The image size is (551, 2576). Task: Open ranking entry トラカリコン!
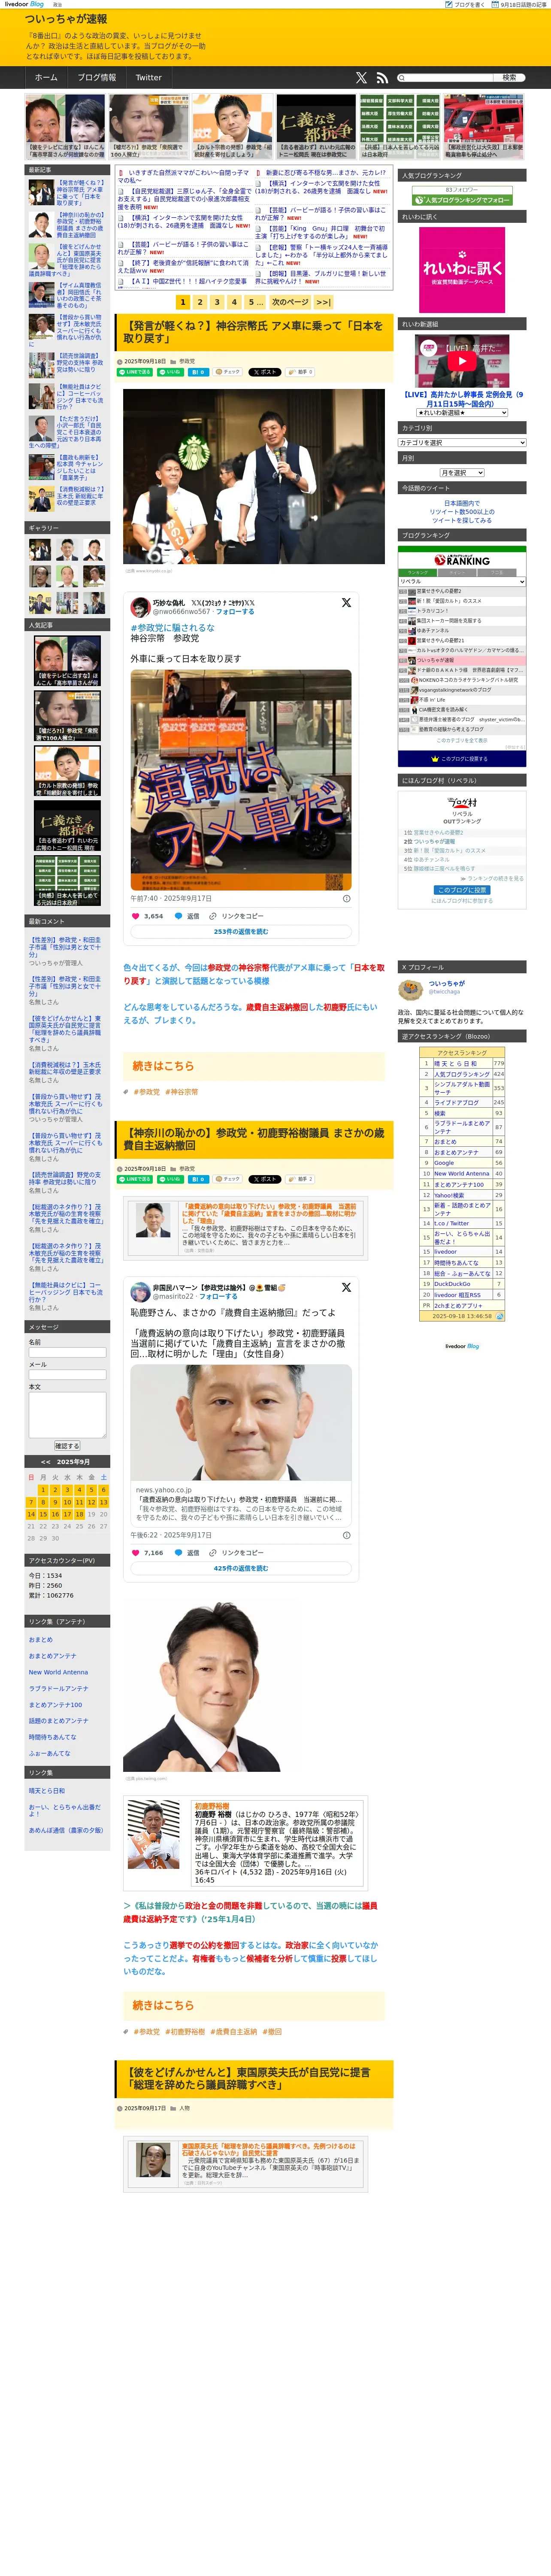point(432,610)
